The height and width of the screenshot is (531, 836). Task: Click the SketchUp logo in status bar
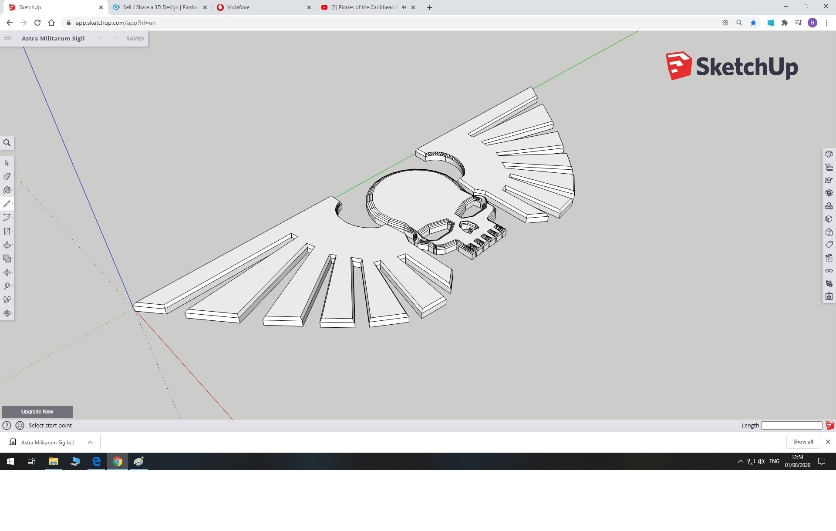tap(830, 426)
